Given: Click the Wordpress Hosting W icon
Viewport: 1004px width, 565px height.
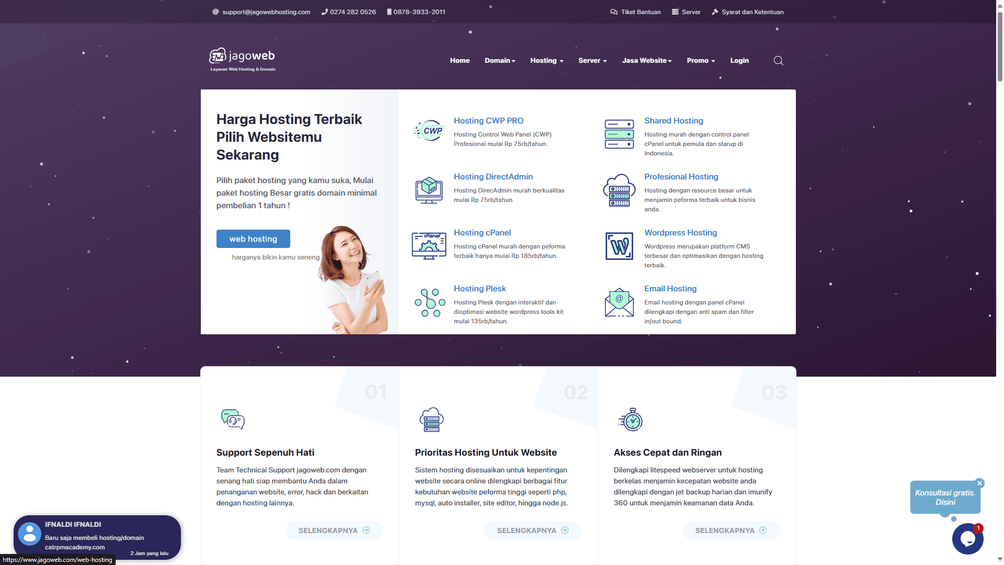Looking at the screenshot, I should tap(619, 246).
